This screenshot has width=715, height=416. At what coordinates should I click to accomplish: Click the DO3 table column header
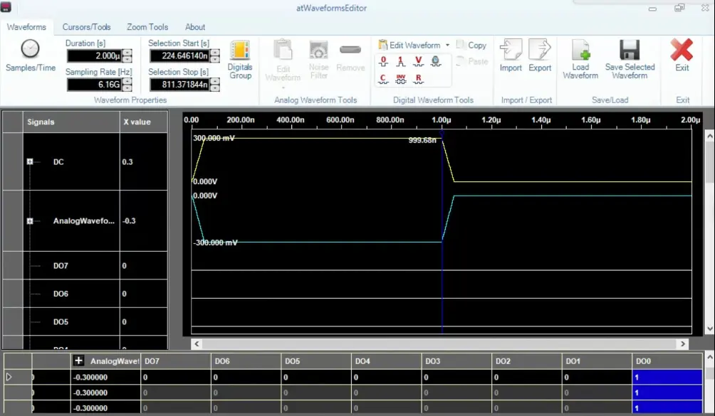tap(456, 361)
